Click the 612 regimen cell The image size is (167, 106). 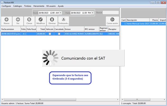tap(104, 34)
